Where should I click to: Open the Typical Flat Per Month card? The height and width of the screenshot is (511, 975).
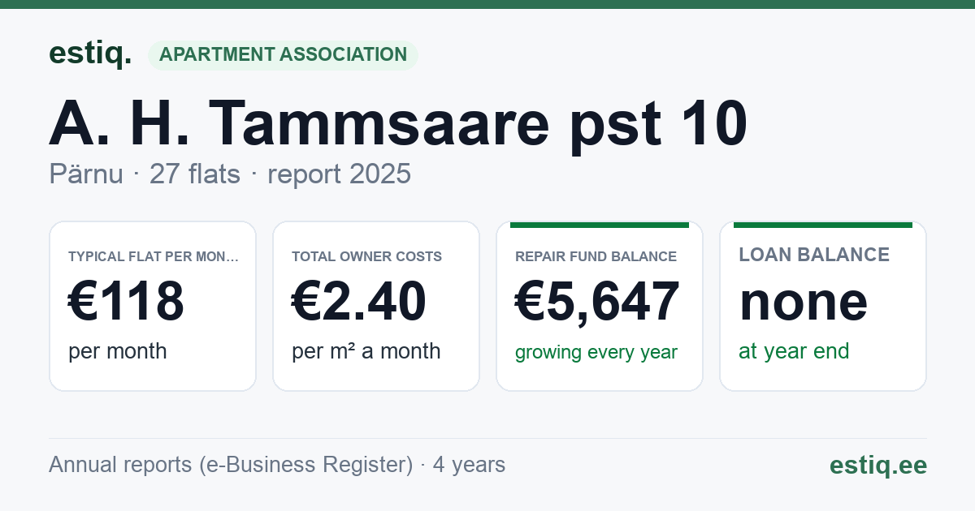click(153, 306)
